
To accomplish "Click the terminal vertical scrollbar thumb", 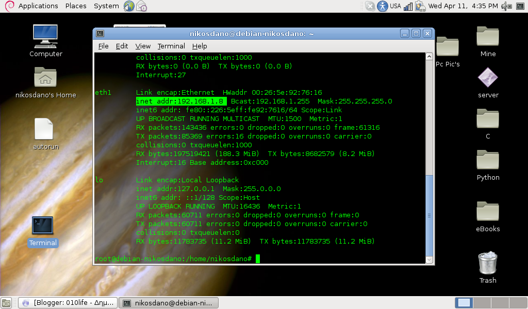I will pos(429,215).
